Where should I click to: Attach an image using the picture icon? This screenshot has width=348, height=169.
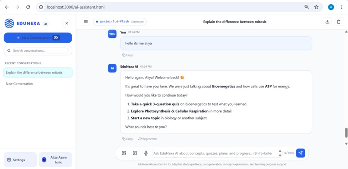point(124,153)
